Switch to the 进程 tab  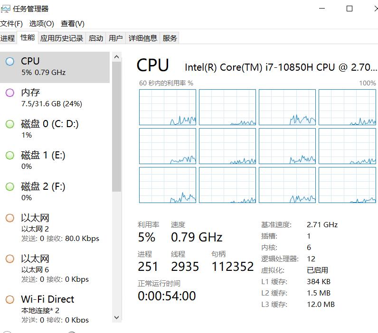pyautogui.click(x=8, y=38)
